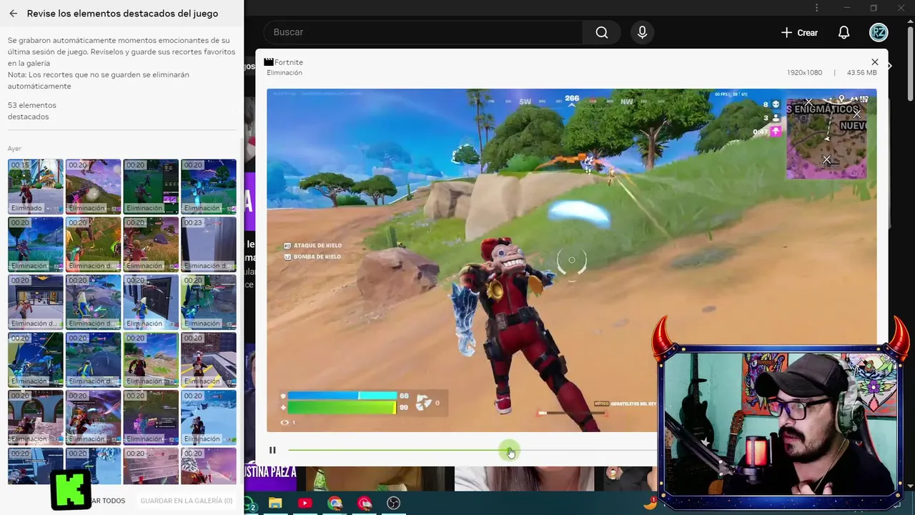Open File Explorer from the taskbar
Screen dimensions: 915x515
point(275,504)
